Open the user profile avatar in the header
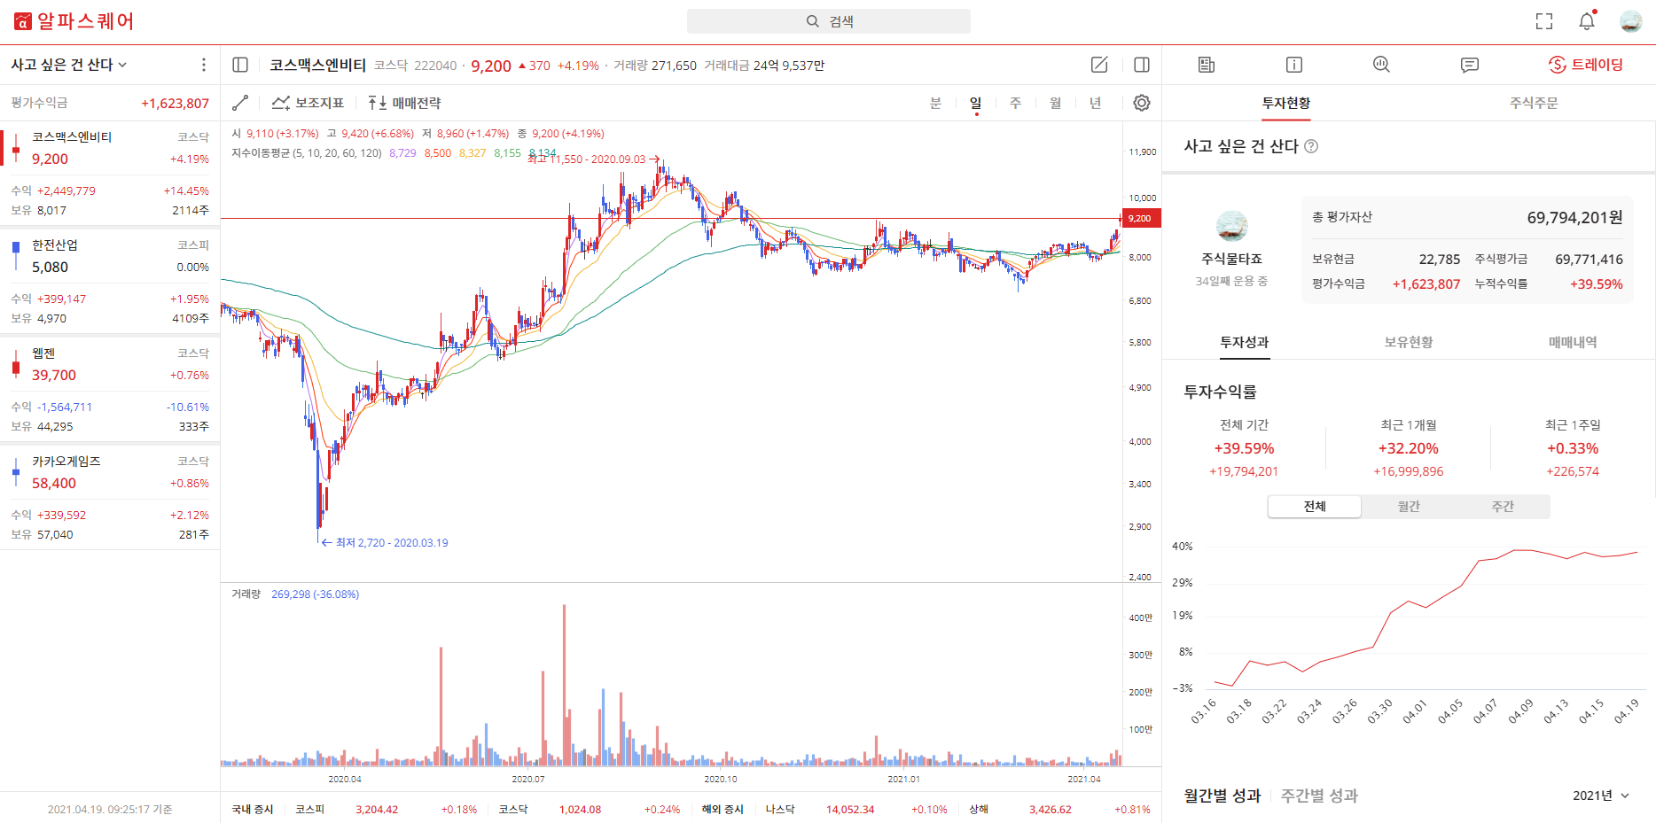The width and height of the screenshot is (1656, 823). [1631, 21]
